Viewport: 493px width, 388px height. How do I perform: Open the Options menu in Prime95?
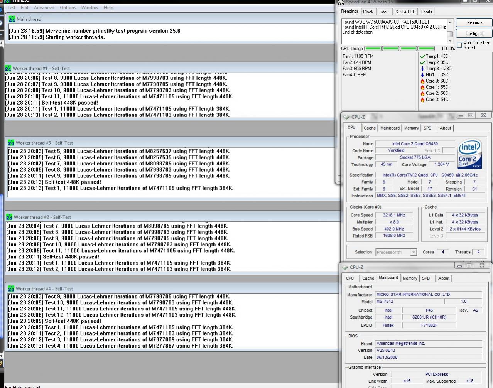68,7
